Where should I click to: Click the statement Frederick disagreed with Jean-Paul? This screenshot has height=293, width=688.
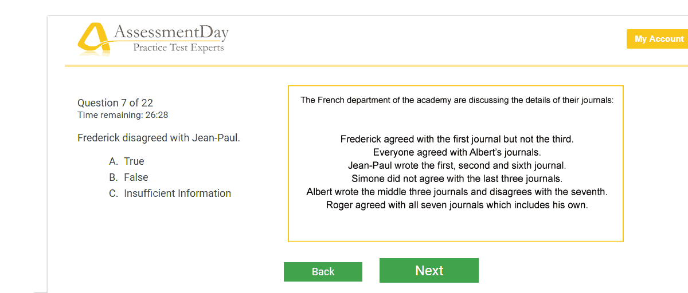(x=159, y=138)
